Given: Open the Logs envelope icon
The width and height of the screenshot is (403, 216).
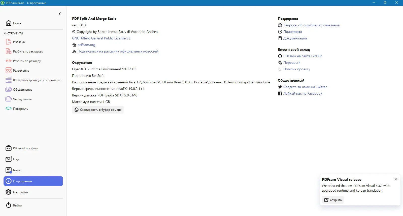Looking at the screenshot, I should (9, 159).
